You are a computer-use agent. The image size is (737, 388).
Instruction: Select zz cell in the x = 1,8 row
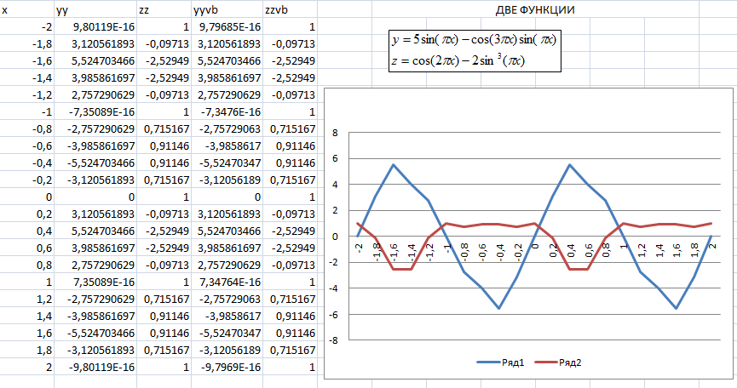point(164,350)
